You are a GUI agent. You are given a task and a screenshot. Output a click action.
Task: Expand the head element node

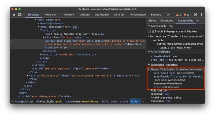pyautogui.click(x=38, y=23)
